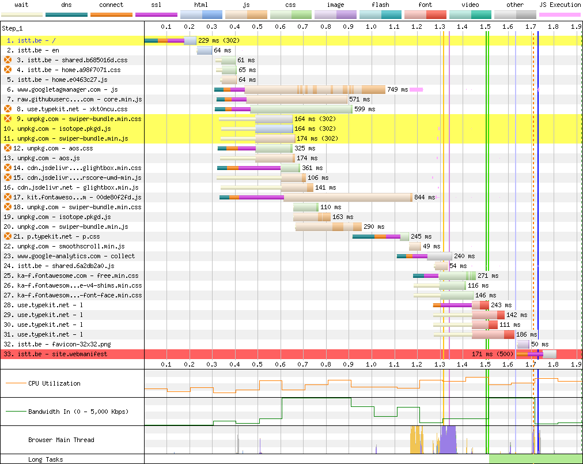
Task: Select request 27 font-face.min.css row label
Action: click(73, 295)
